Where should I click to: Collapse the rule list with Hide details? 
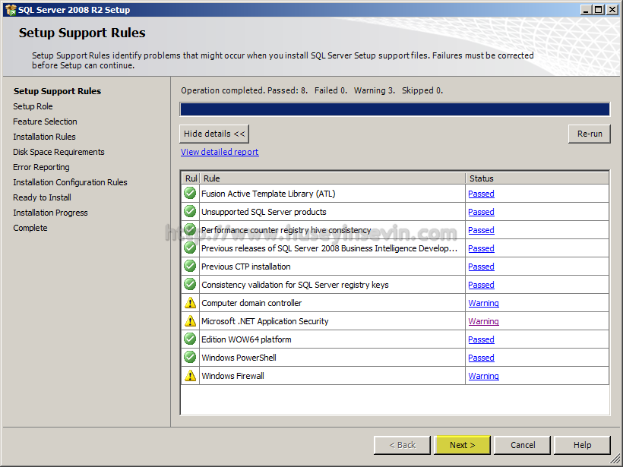[x=214, y=134]
